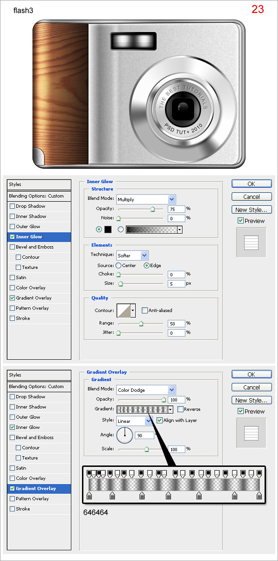Open Inner Glow Blend Mode Multiply dropdown
The width and height of the screenshot is (278, 561).
tap(172, 199)
